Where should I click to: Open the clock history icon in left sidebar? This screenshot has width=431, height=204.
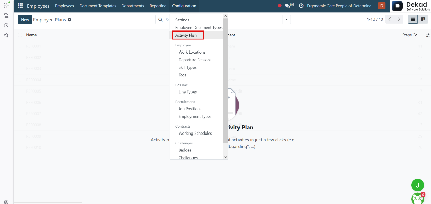(x=6, y=25)
